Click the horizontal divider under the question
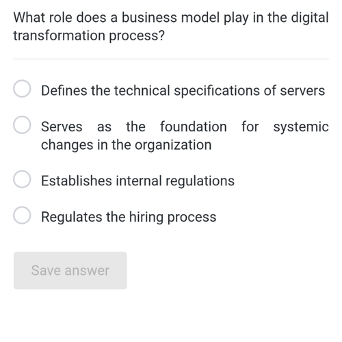 point(171,59)
